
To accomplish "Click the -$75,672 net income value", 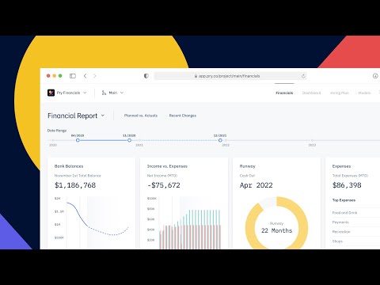I will coord(164,185).
